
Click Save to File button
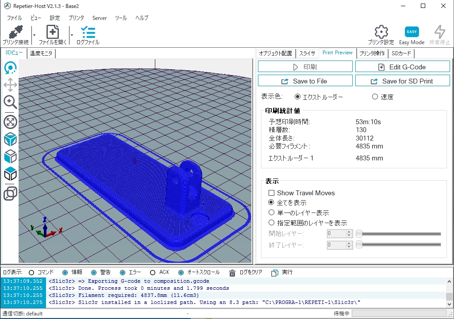305,80
